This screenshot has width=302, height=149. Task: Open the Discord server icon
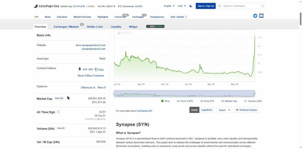click(x=261, y=16)
